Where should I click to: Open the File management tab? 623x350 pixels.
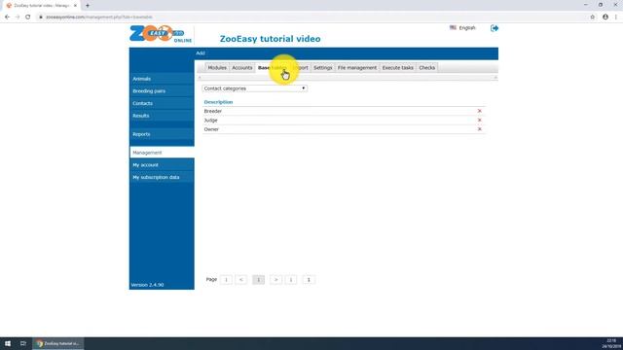point(357,68)
